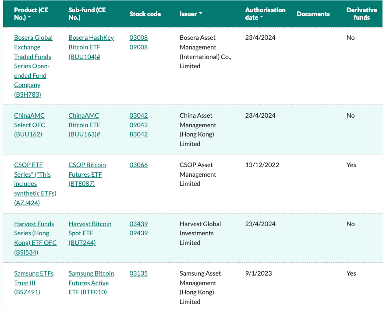The height and width of the screenshot is (311, 386).
Task: Open Bosera HashKey Bitcoin ETF sub-fund link
Action: [x=91, y=47]
